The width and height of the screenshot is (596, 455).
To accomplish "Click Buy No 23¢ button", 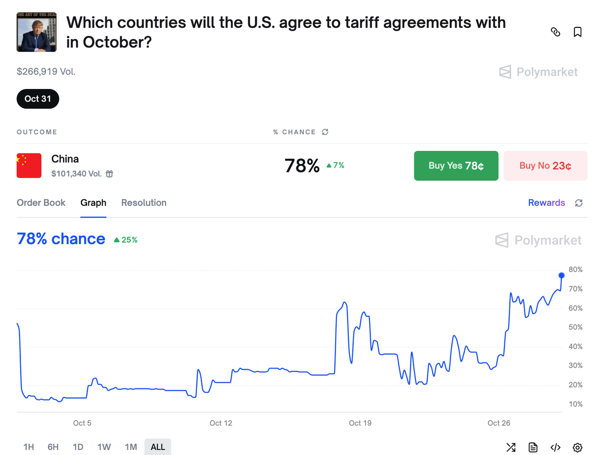I will 545,166.
